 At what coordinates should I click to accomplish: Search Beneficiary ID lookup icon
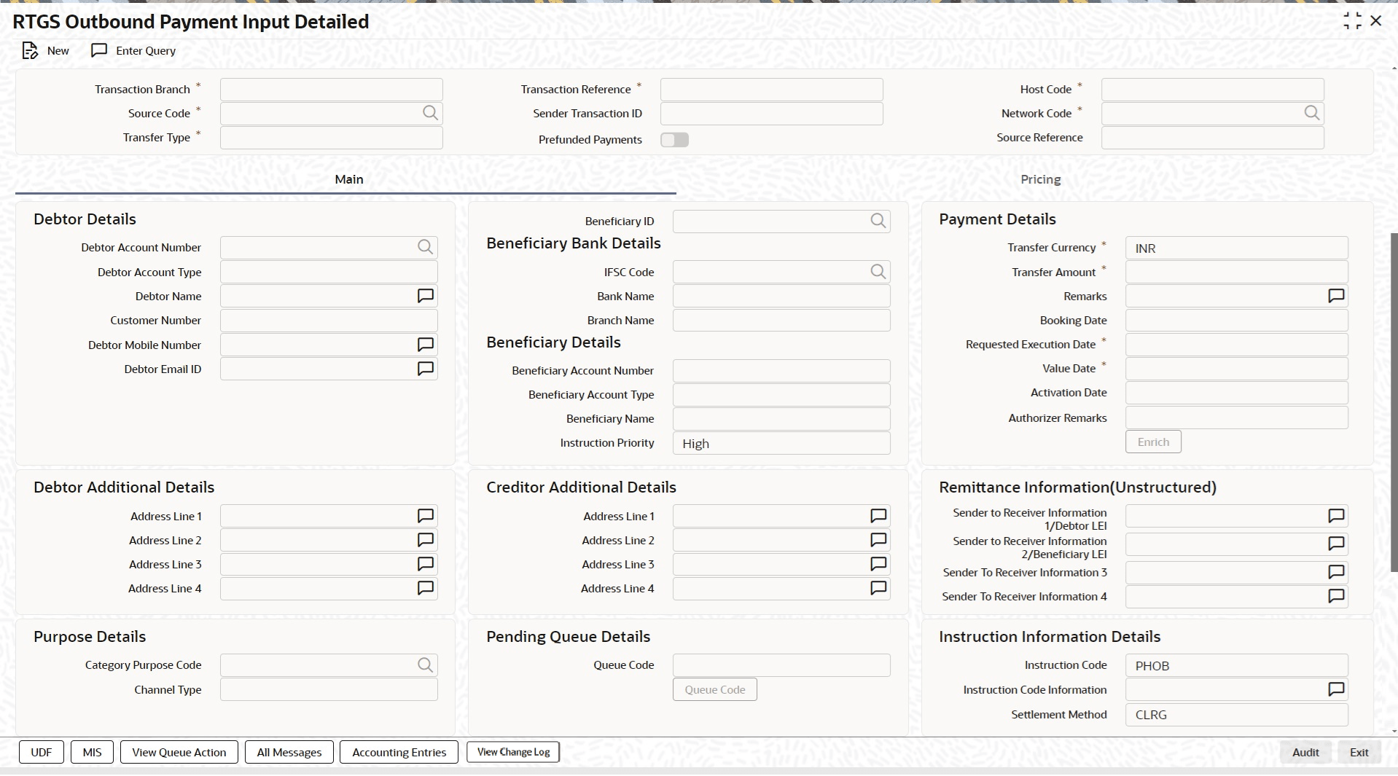pyautogui.click(x=878, y=221)
